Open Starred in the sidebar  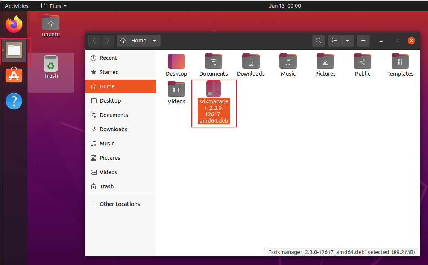pos(121,72)
